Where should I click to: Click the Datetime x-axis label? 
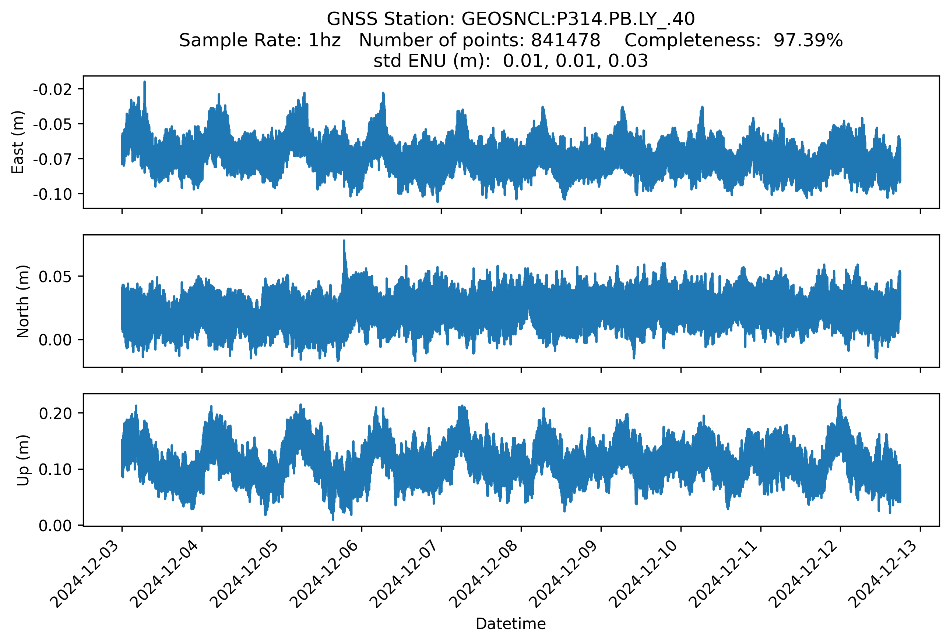(x=511, y=624)
